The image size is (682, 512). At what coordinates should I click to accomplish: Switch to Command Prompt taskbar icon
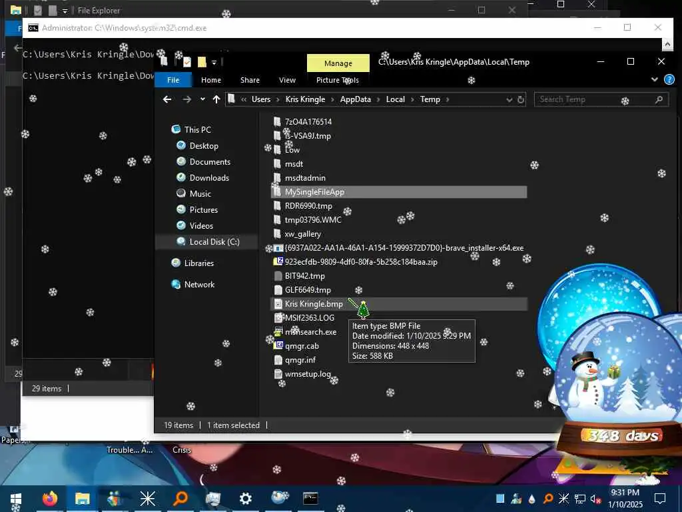click(310, 499)
